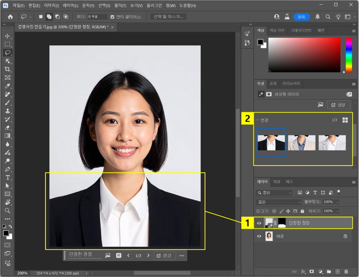Select the Crop tool
The image size is (359, 277).
7,69
